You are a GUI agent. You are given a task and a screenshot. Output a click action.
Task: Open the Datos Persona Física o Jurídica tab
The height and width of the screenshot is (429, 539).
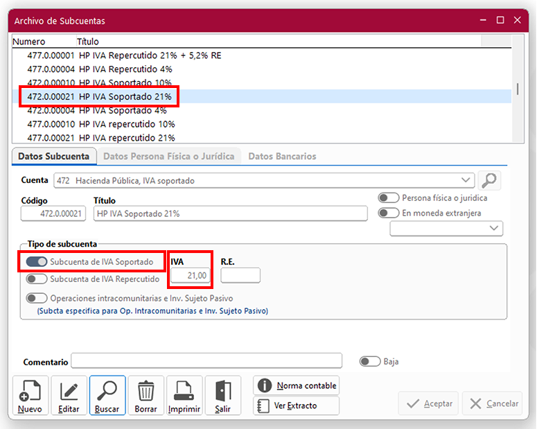[x=168, y=157]
